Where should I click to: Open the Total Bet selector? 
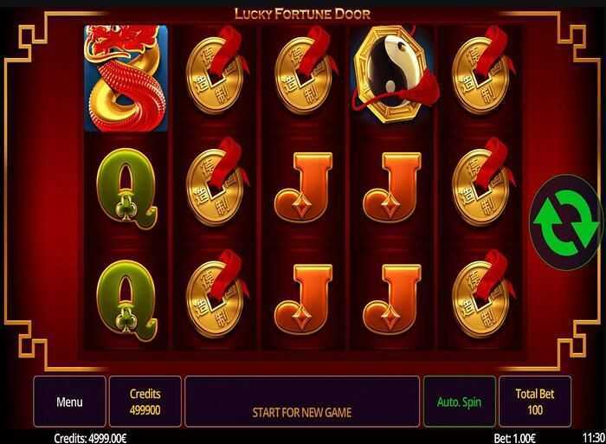(535, 402)
